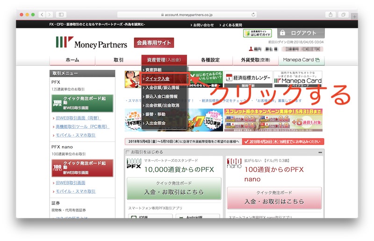Screen dimensions: 374x241
Task: Click the Money Partners logo
Action: 92,43
